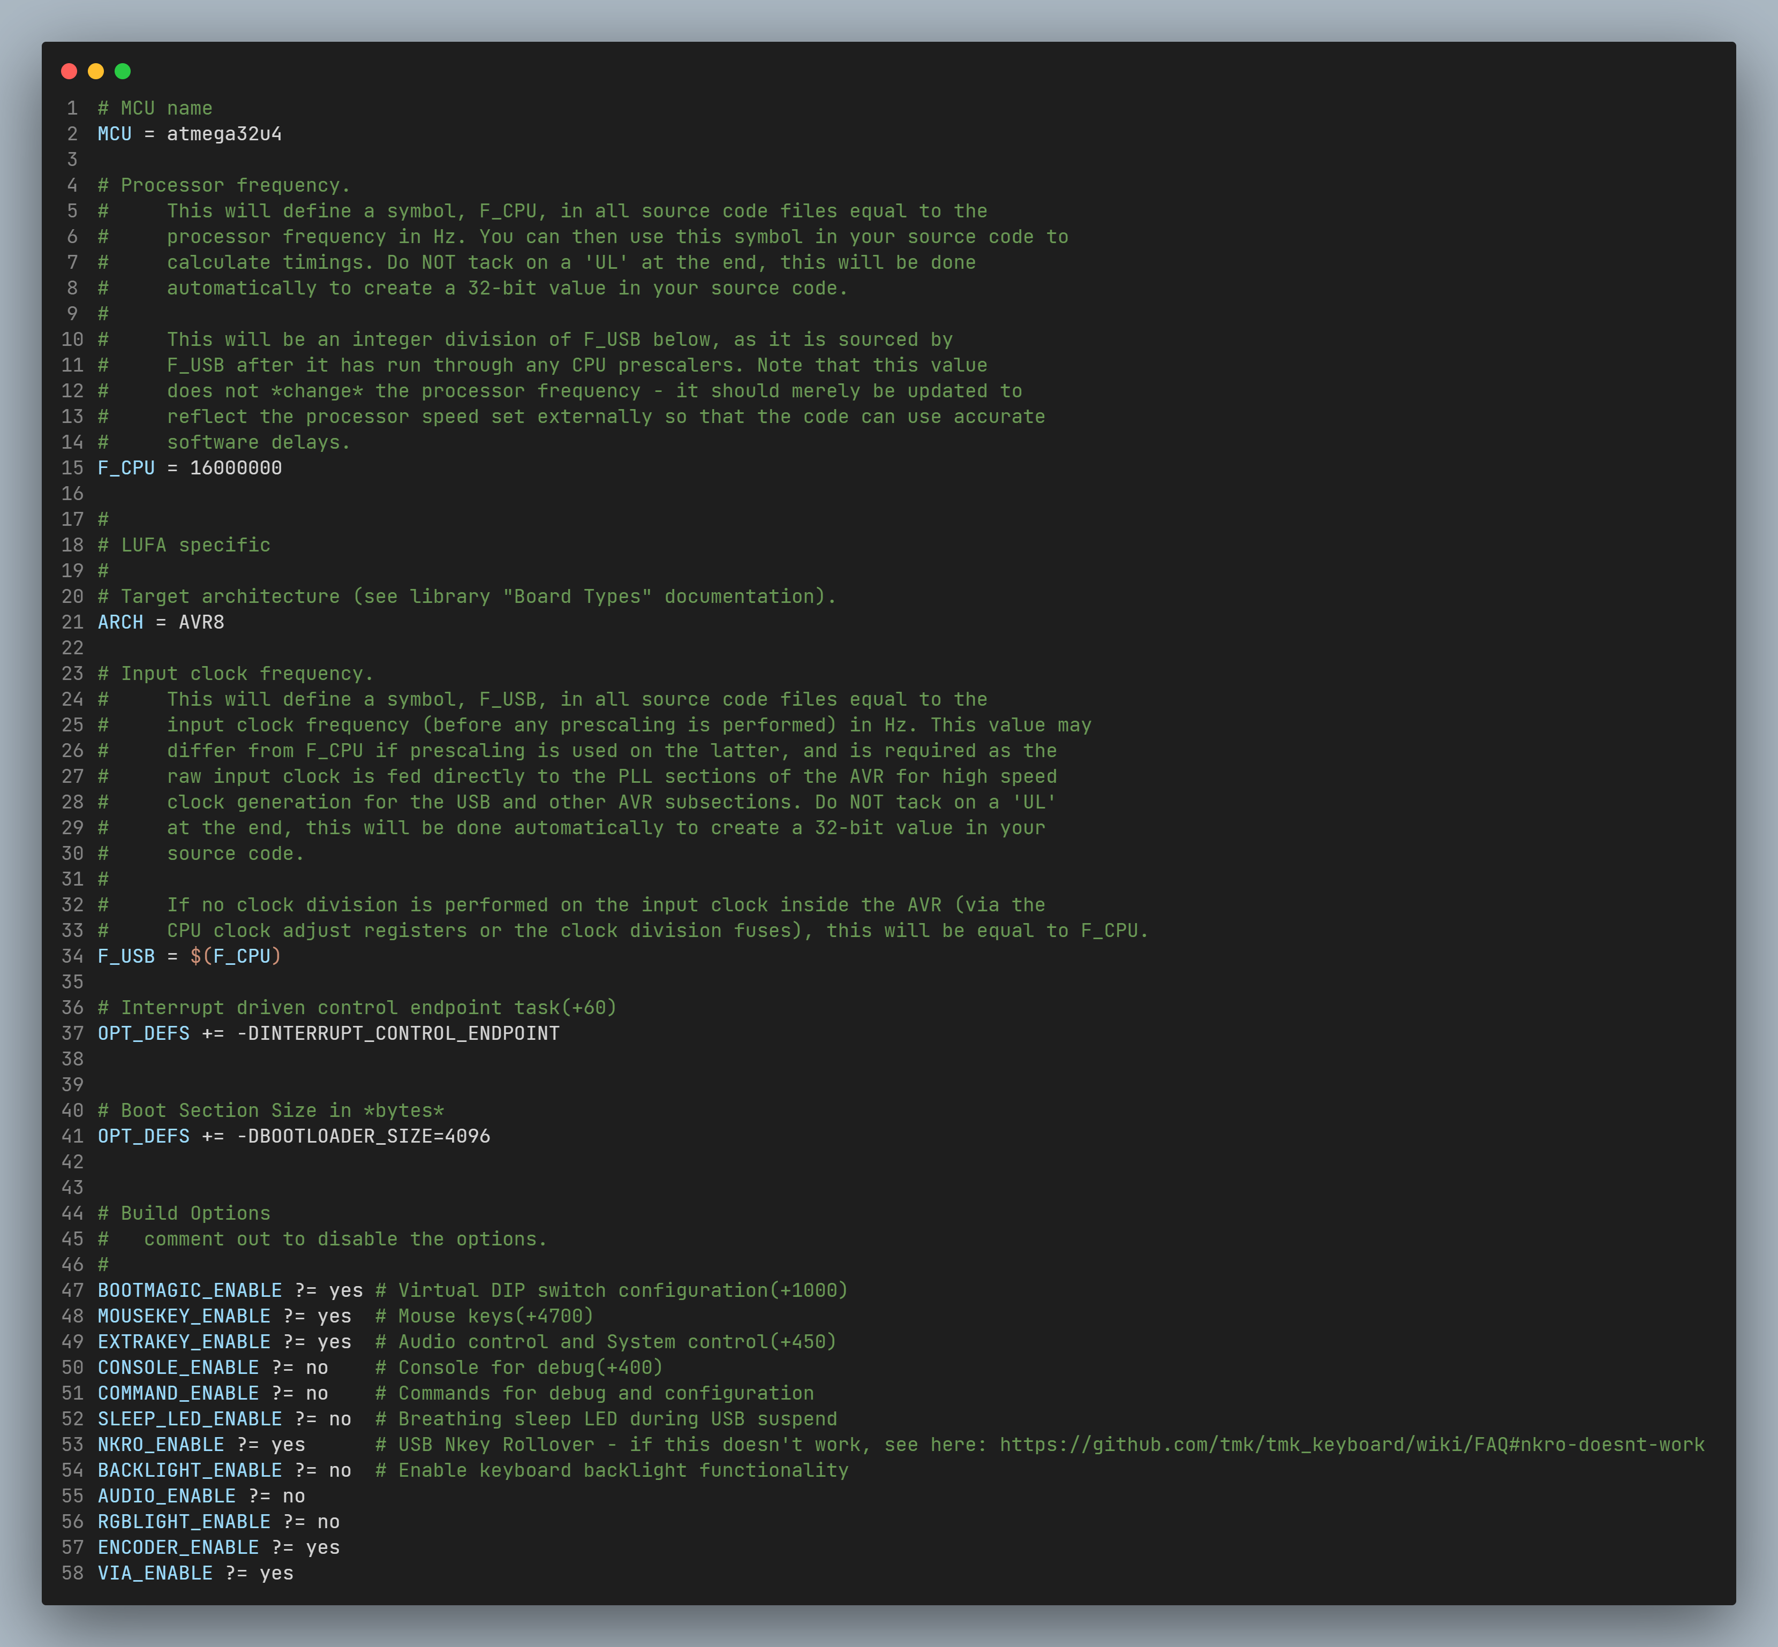Click line number 34 in the gutter

(72, 956)
